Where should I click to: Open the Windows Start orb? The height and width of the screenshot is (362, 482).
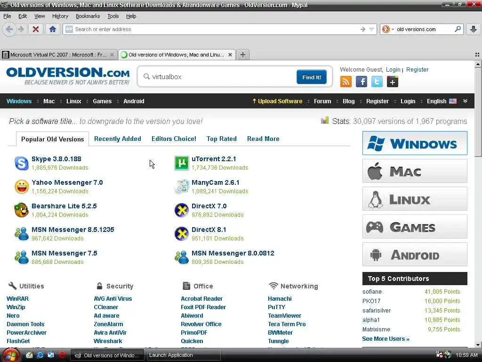coord(12,355)
